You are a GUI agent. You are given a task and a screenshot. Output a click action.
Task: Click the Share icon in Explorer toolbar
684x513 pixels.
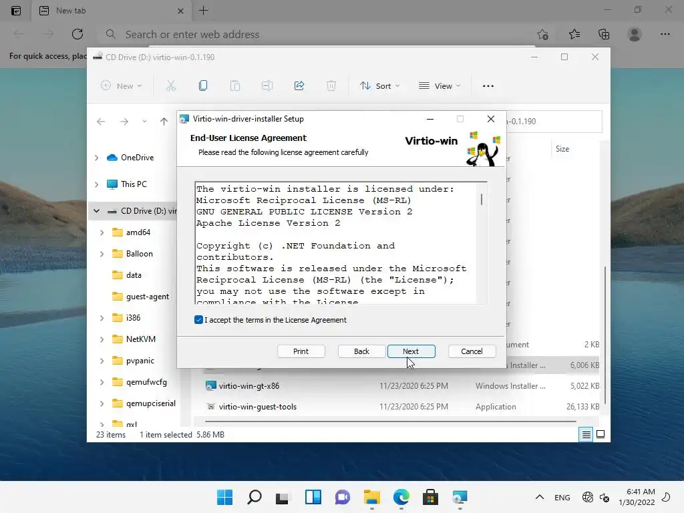click(299, 86)
